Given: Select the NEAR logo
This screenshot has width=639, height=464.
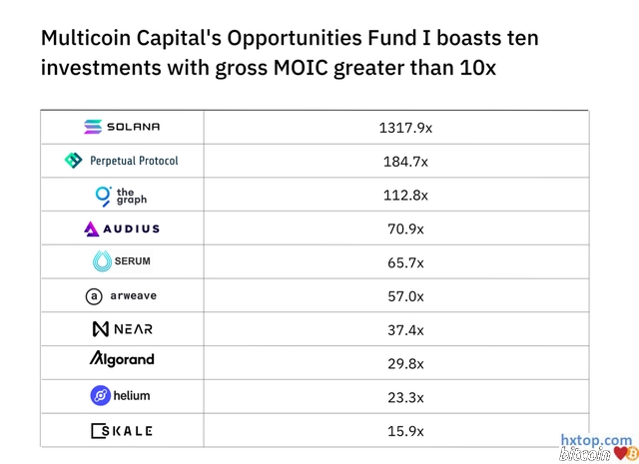Looking at the screenshot, I should click(122, 329).
